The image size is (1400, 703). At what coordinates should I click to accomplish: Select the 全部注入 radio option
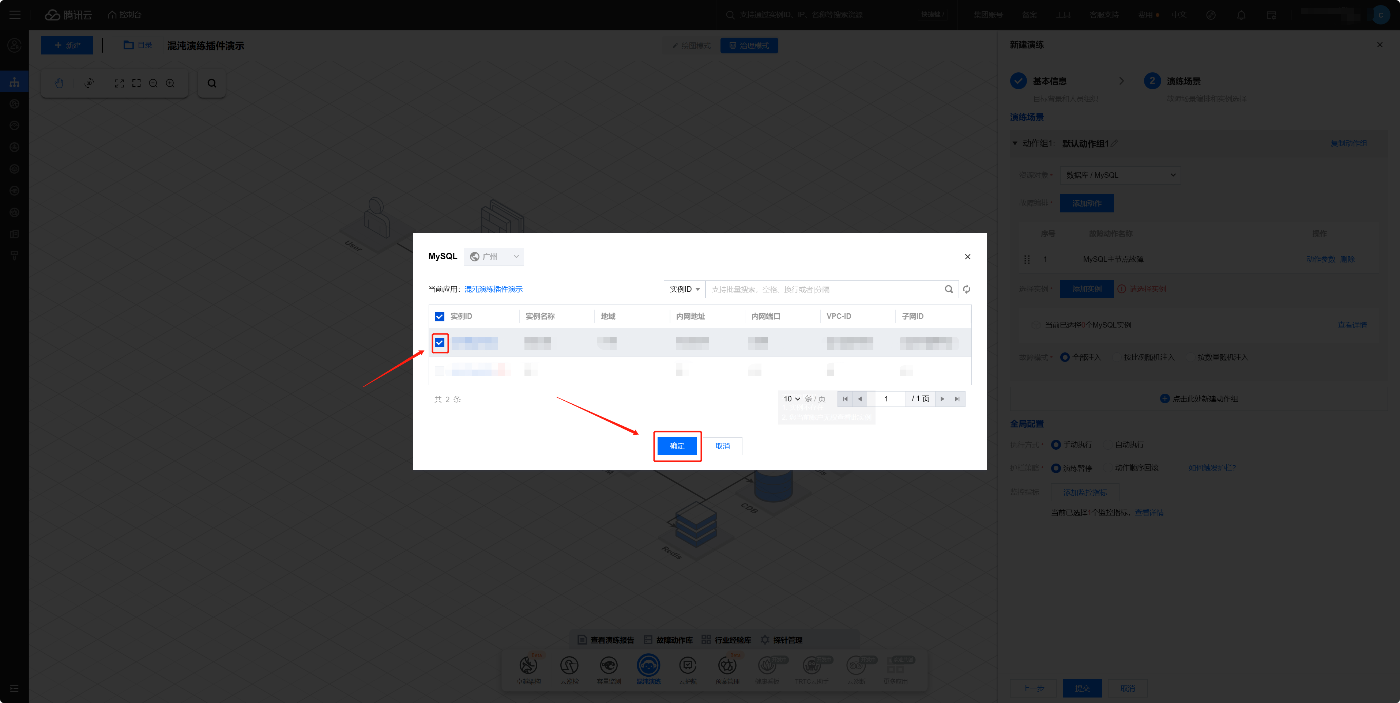tap(1065, 357)
